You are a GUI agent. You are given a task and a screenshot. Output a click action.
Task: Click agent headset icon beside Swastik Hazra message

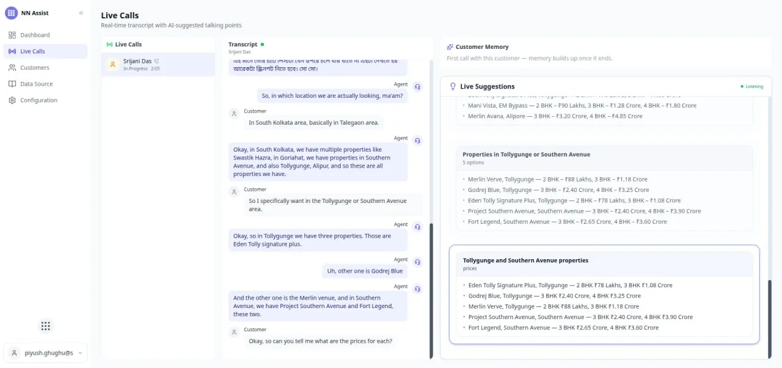pos(417,141)
